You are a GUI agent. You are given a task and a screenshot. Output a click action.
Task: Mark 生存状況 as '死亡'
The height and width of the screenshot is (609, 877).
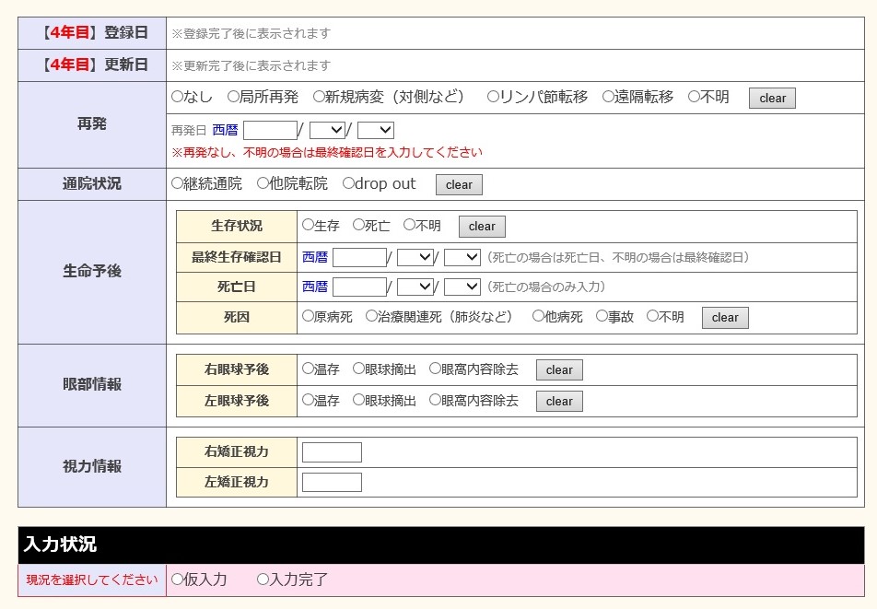(358, 225)
